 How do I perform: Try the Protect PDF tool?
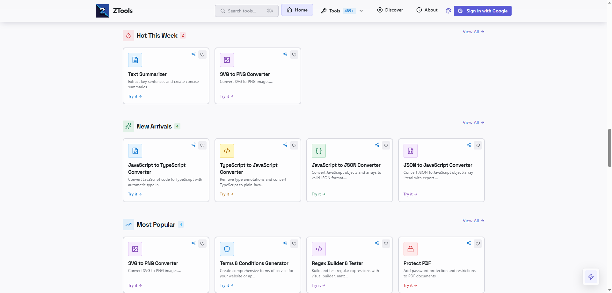[x=410, y=285]
